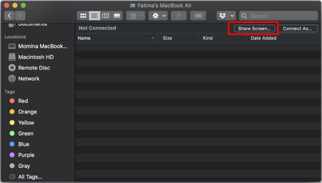Viewport: 322px width, 183px height.
Task: Switch Finder to icon view
Action: tap(83, 15)
